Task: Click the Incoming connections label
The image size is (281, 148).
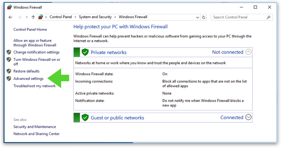Action: pos(94,81)
